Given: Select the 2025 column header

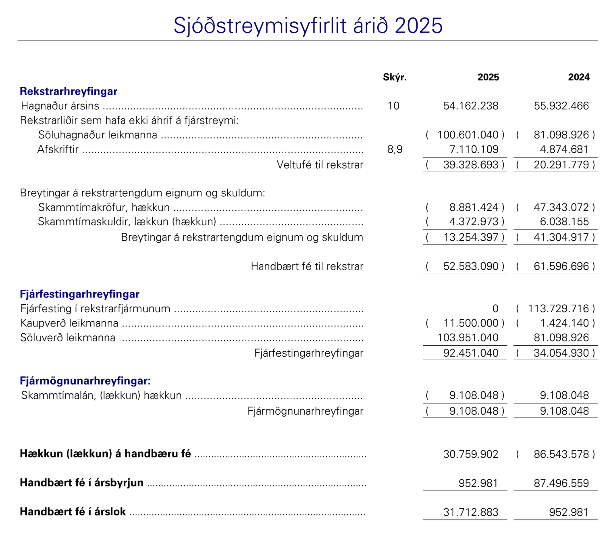Looking at the screenshot, I should (488, 77).
